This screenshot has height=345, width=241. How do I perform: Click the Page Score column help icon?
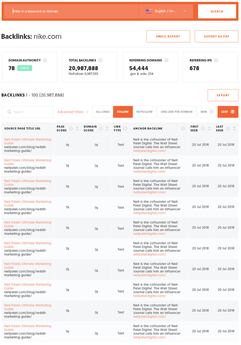71,128
